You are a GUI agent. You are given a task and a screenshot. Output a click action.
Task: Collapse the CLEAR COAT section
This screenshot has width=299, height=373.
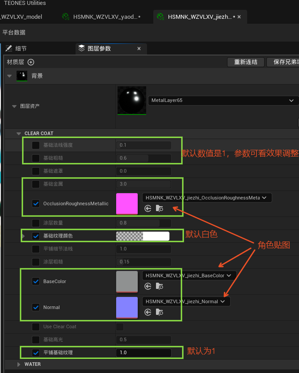pyautogui.click(x=19, y=133)
